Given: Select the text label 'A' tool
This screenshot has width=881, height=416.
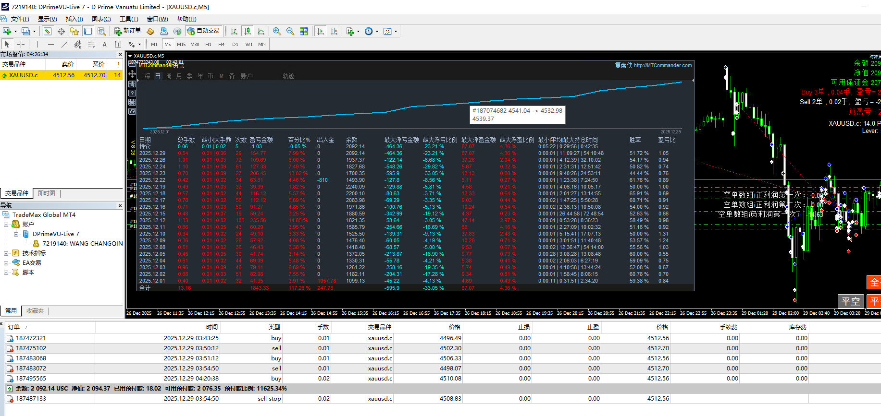Looking at the screenshot, I should [x=104, y=44].
